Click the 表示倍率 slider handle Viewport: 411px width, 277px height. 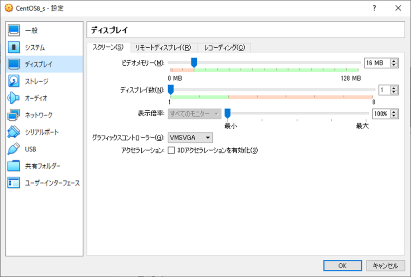tap(228, 113)
